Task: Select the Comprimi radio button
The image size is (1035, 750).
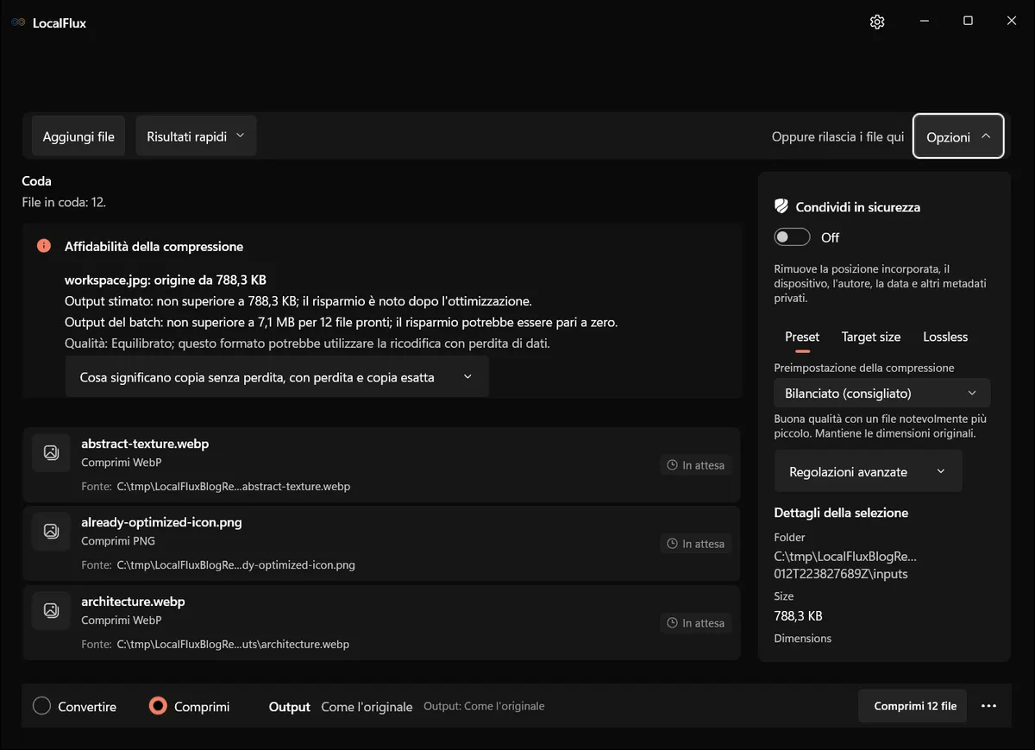Action: pyautogui.click(x=158, y=706)
